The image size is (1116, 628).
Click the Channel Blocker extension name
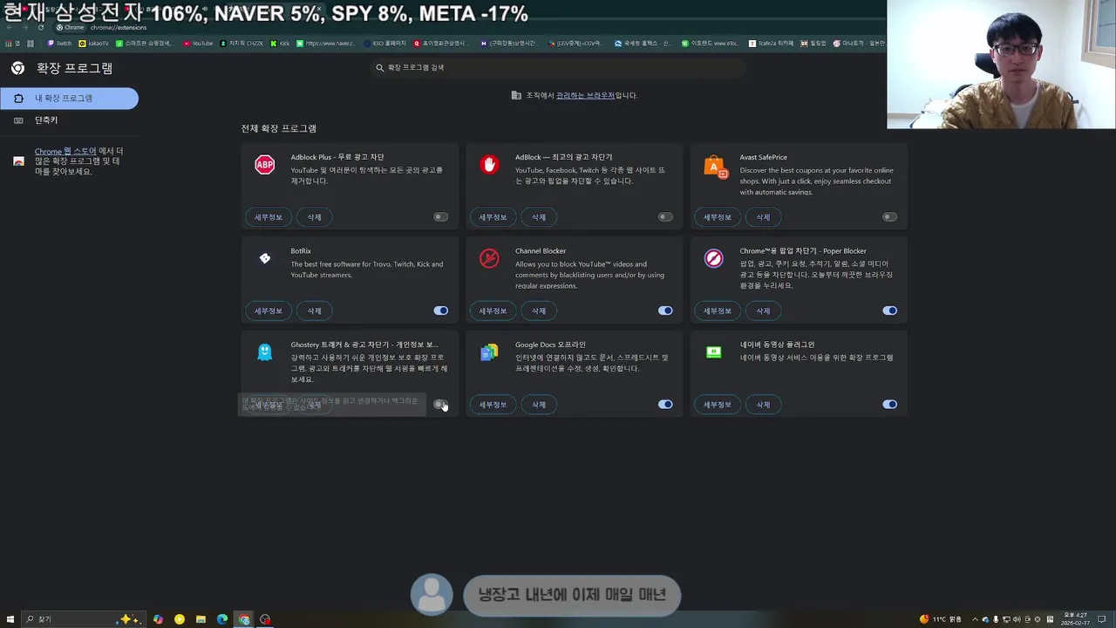pyautogui.click(x=541, y=251)
